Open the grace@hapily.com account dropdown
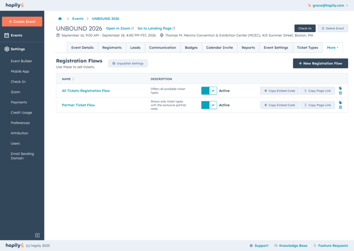This screenshot has height=251, width=354. (328, 5)
